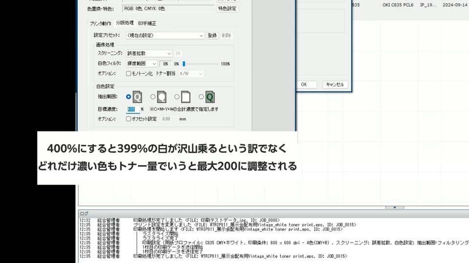Click the blank white page icon
Viewport: 469px width, 263px height.
click(186, 96)
